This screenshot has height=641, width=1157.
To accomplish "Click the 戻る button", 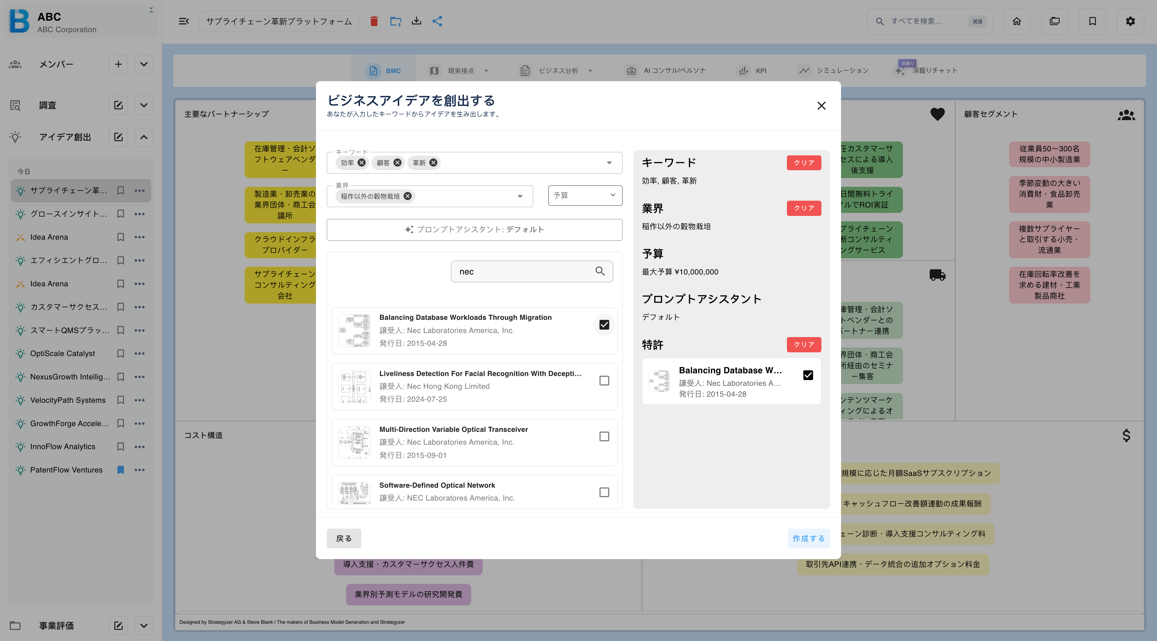I will pos(344,538).
